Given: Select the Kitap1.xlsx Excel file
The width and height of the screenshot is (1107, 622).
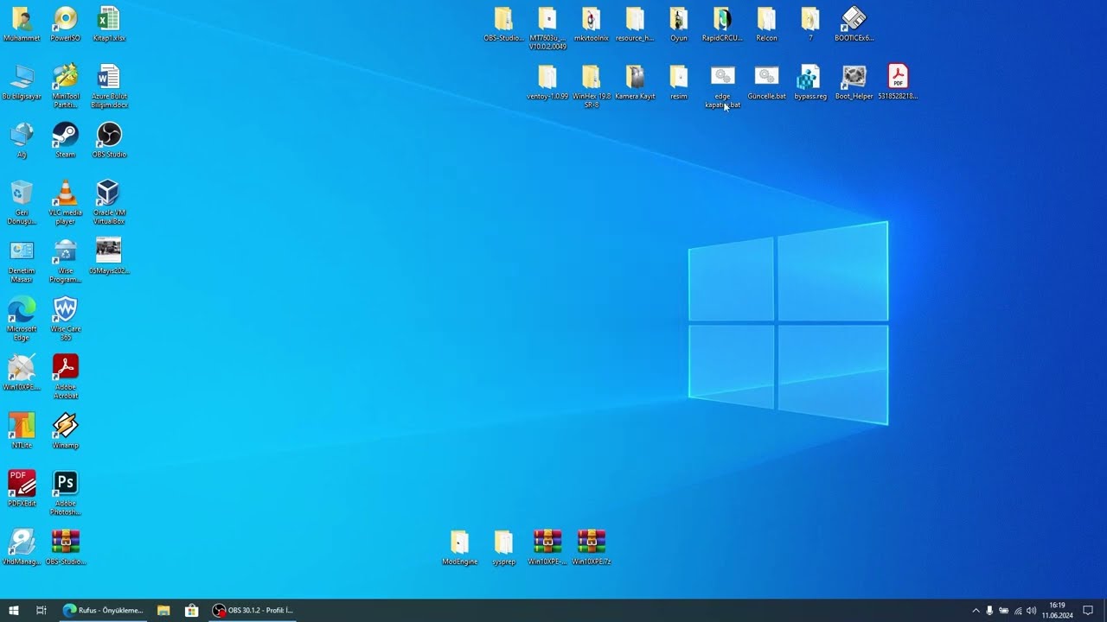Looking at the screenshot, I should pyautogui.click(x=108, y=24).
